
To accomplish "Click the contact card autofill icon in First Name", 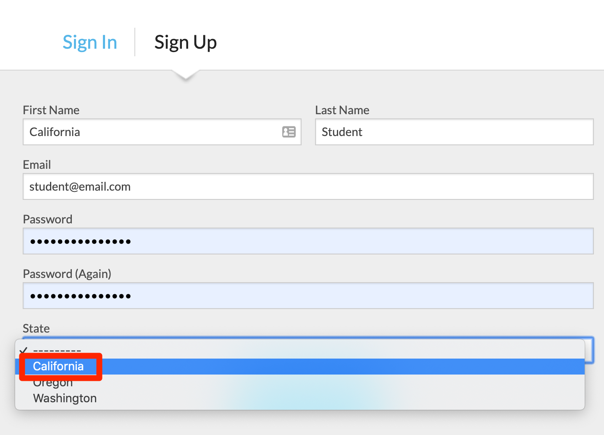I will click(289, 132).
